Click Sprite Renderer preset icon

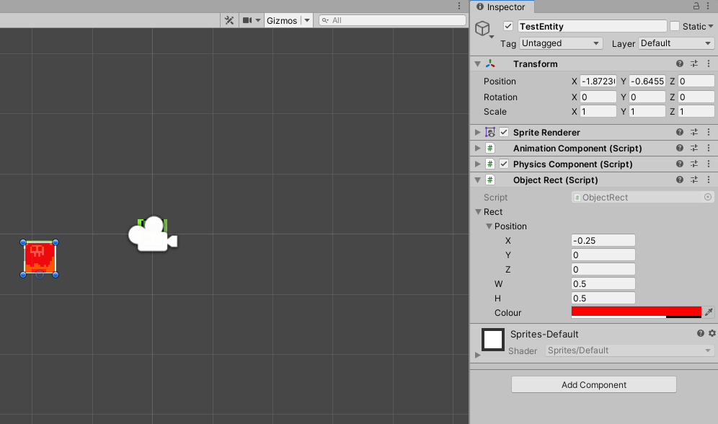[x=694, y=133]
